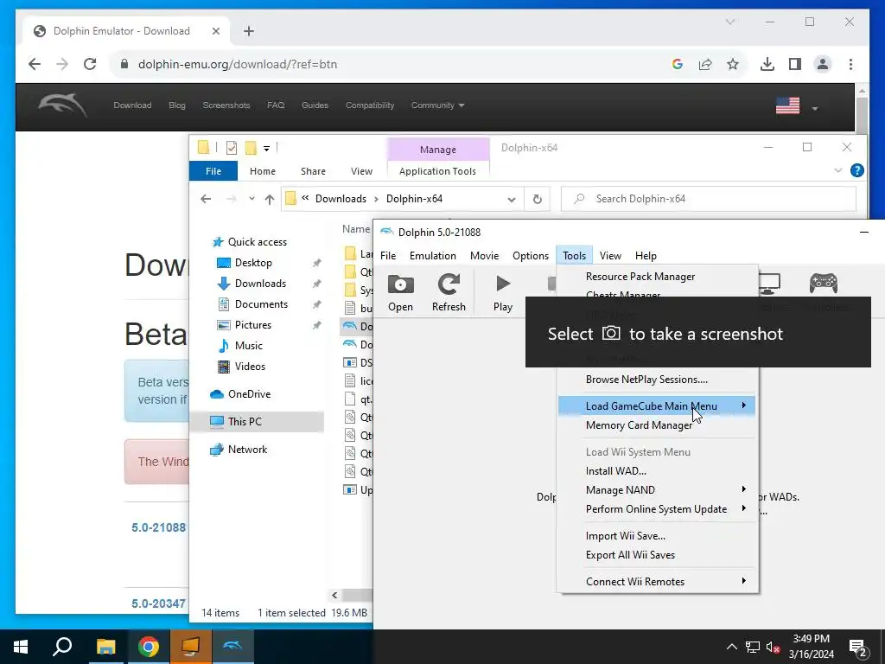Toggle Chrome side panel icon
Viewport: 885px width, 664px height.
coord(795,64)
